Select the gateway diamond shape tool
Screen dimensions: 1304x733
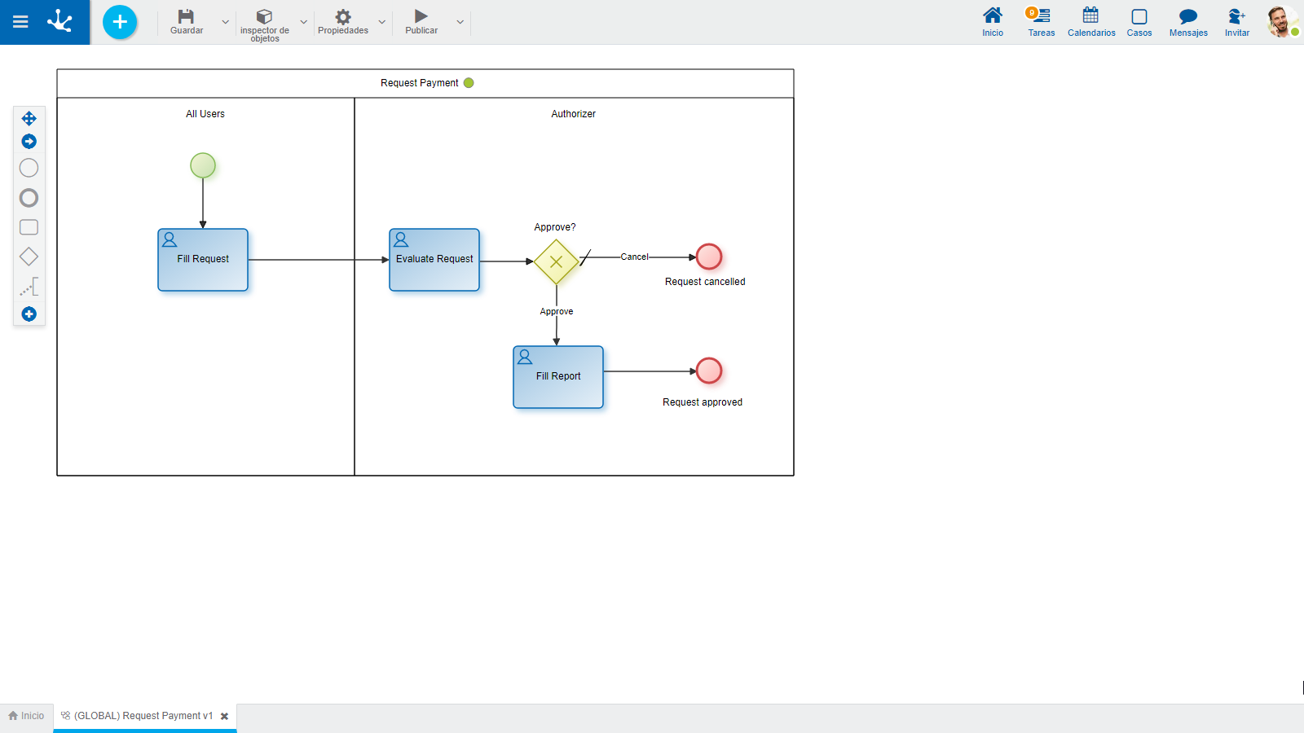tap(29, 257)
